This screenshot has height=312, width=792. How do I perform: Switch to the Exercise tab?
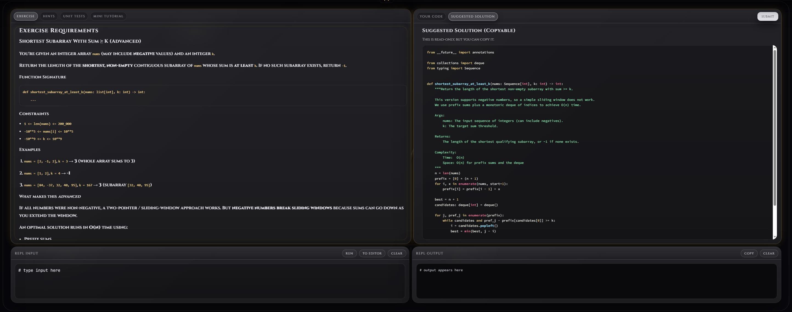26,16
